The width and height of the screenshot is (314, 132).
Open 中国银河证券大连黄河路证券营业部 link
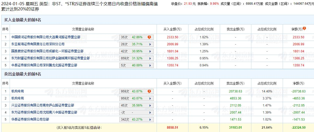pos(46,37)
